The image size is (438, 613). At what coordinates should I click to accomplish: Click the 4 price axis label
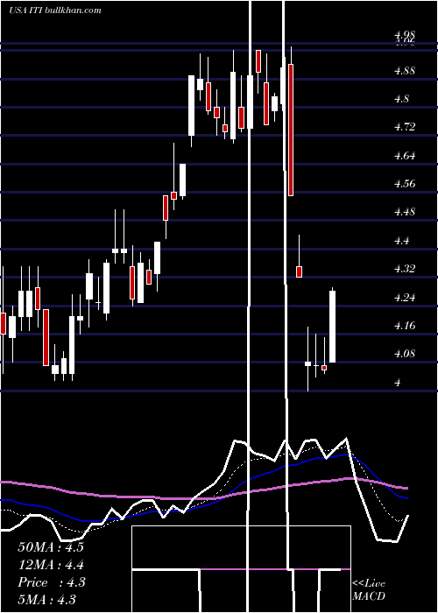pos(398,383)
